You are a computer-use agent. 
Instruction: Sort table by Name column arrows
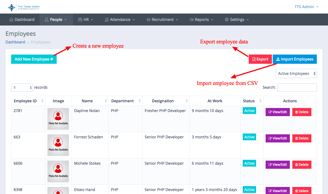pos(106,101)
